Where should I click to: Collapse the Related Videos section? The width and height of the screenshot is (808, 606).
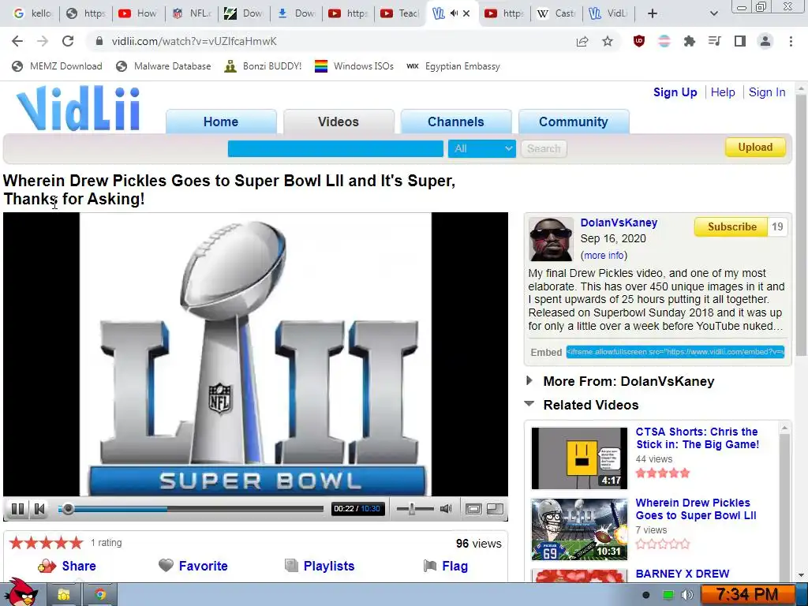tap(529, 404)
